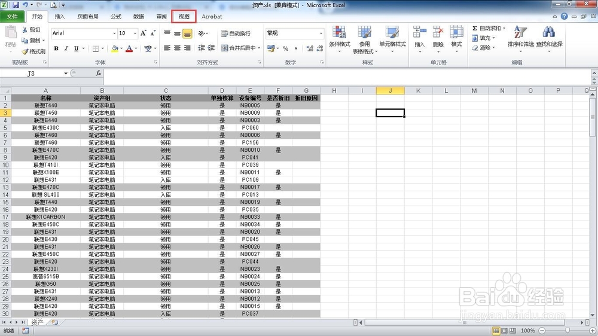Switch to the 页面布局 Page Layout tab

[x=88, y=16]
